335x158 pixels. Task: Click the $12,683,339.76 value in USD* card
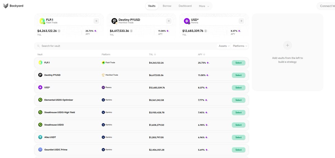(193, 31)
